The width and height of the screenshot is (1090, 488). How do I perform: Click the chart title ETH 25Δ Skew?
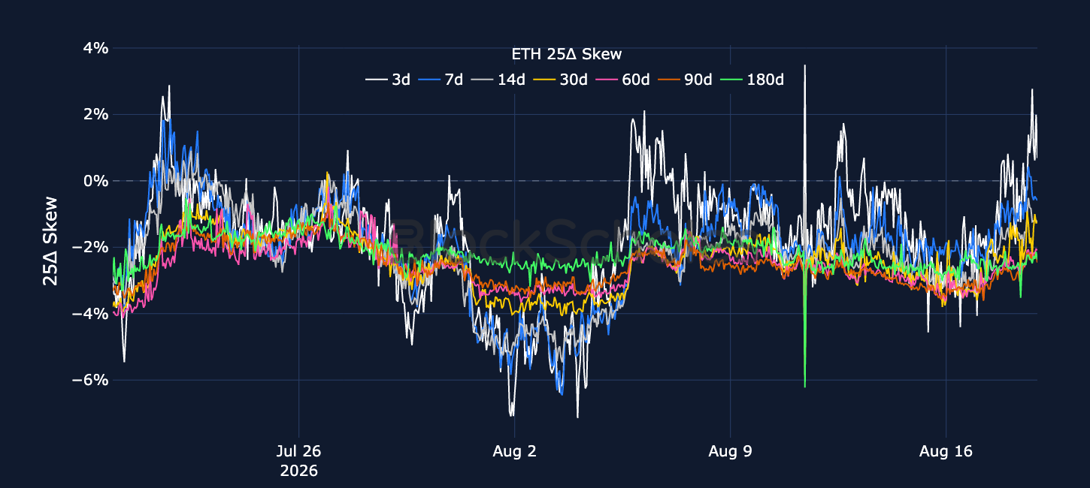[566, 54]
